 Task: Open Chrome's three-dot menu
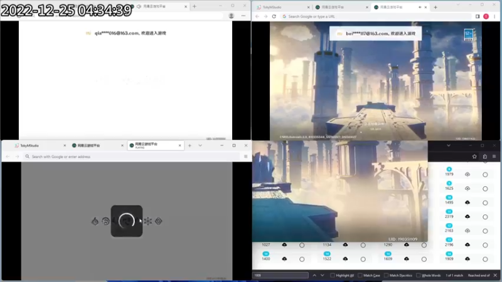(494, 16)
